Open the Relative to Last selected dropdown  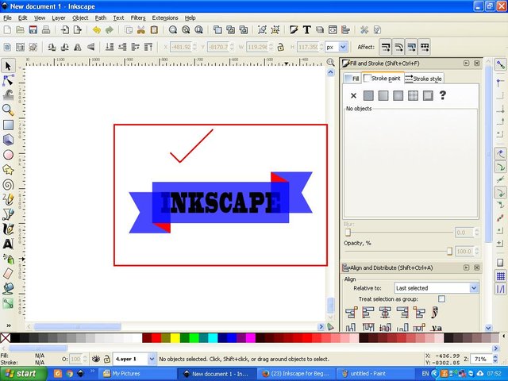[x=436, y=287]
